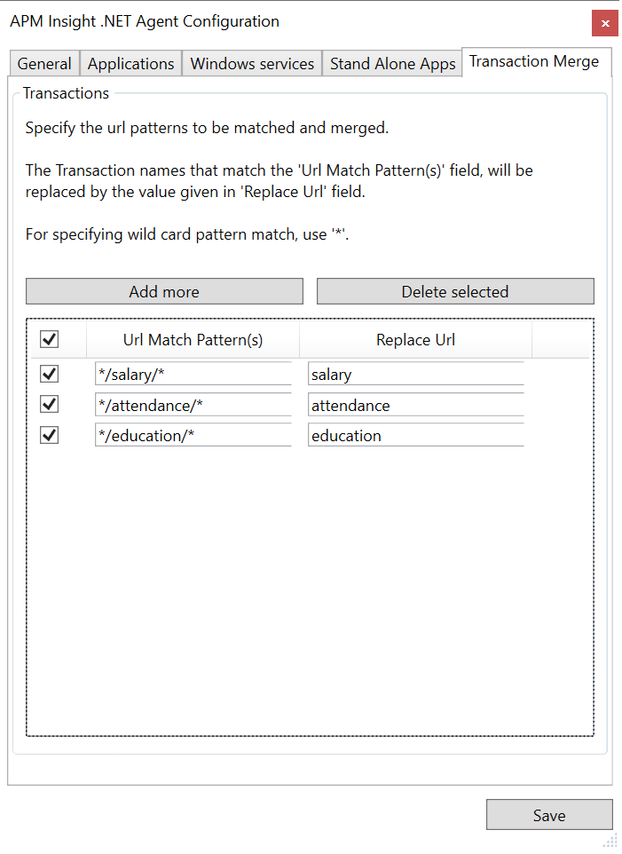Screen dimensions: 622x854
Task: Click the Delete selected button
Action: [x=454, y=291]
